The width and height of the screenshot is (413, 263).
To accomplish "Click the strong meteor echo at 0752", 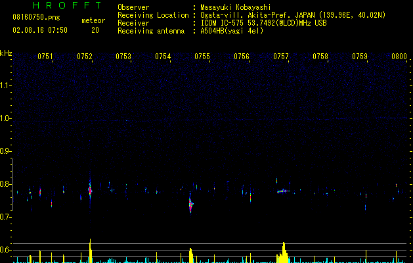I will click(90, 190).
